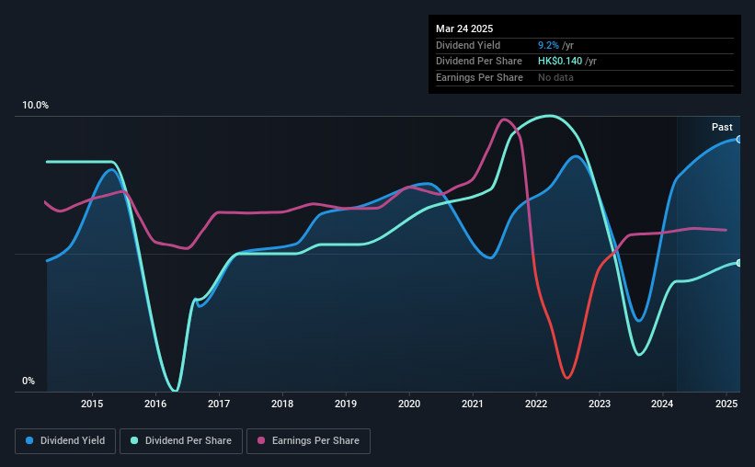Click the 9.2% dividend yield value
Screen dimensions: 755x467
548,45
